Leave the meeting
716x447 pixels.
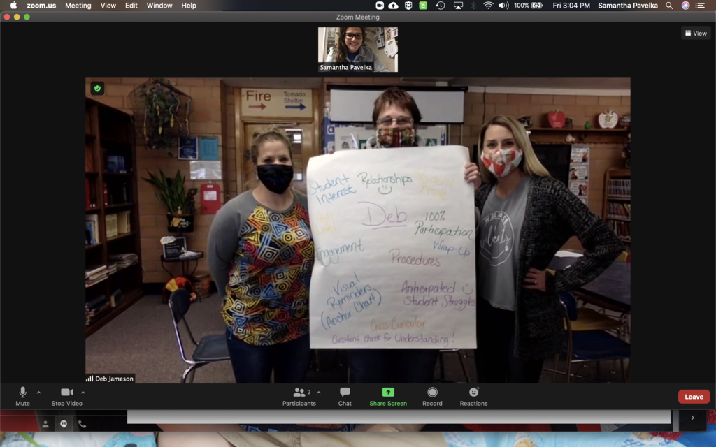pyautogui.click(x=693, y=396)
